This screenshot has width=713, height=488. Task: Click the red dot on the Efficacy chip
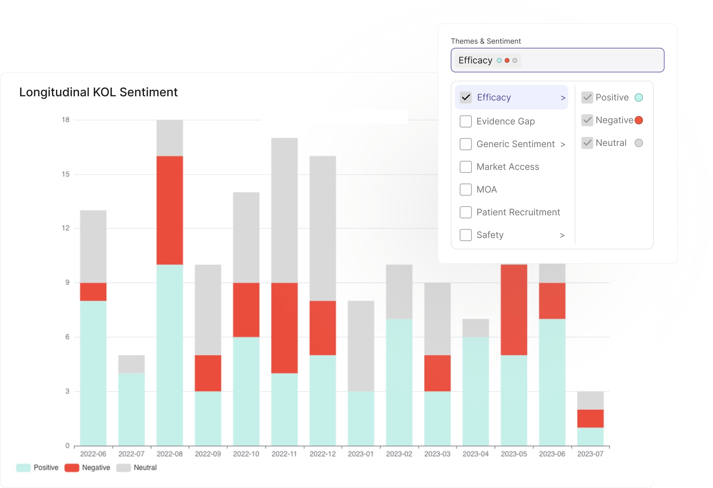(x=507, y=60)
